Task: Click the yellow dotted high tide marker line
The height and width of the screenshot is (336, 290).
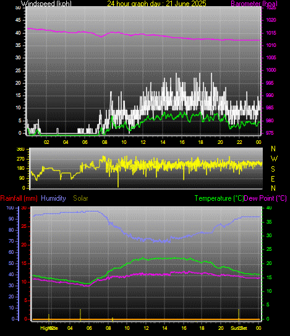Action: [x=49, y=317]
